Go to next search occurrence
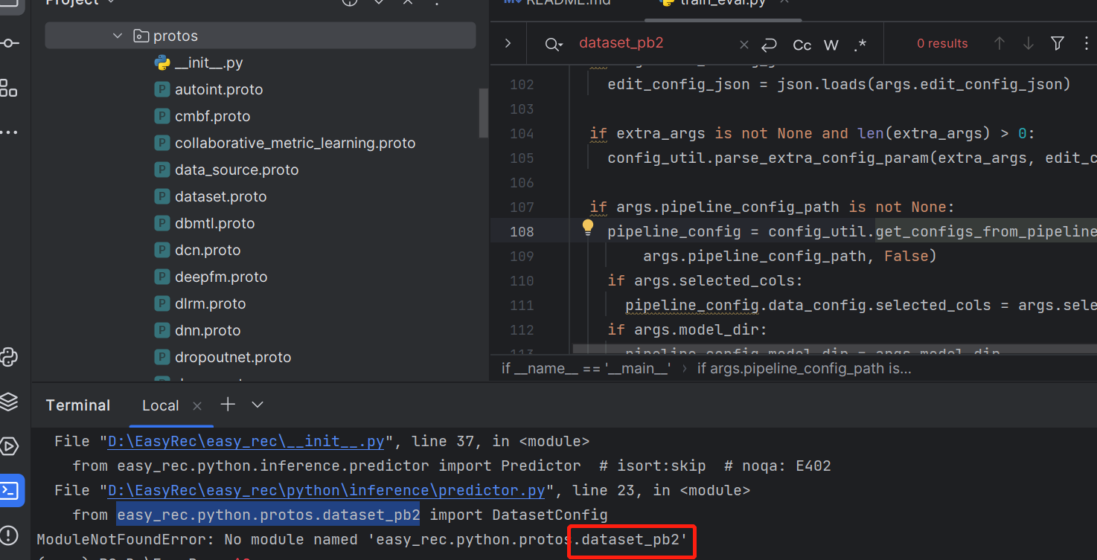Image resolution: width=1097 pixels, height=560 pixels. 1029,44
